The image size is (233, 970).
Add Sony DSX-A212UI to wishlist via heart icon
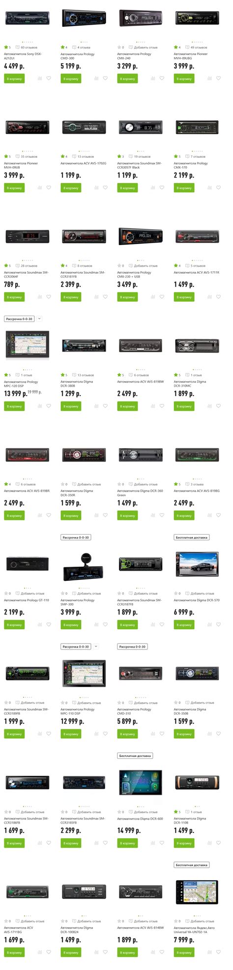click(49, 78)
